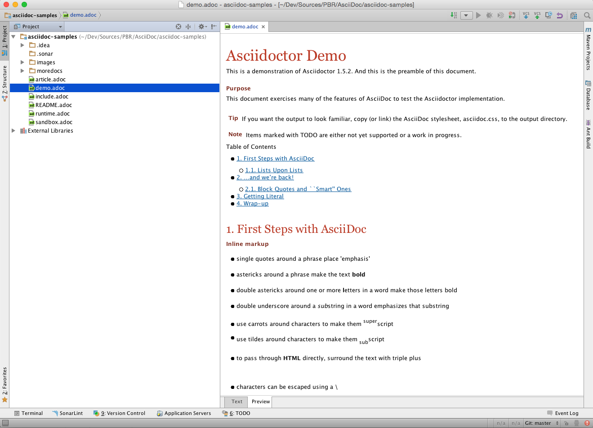Hide the Project tool window
Screen dimensions: 593x428
[x=214, y=27]
